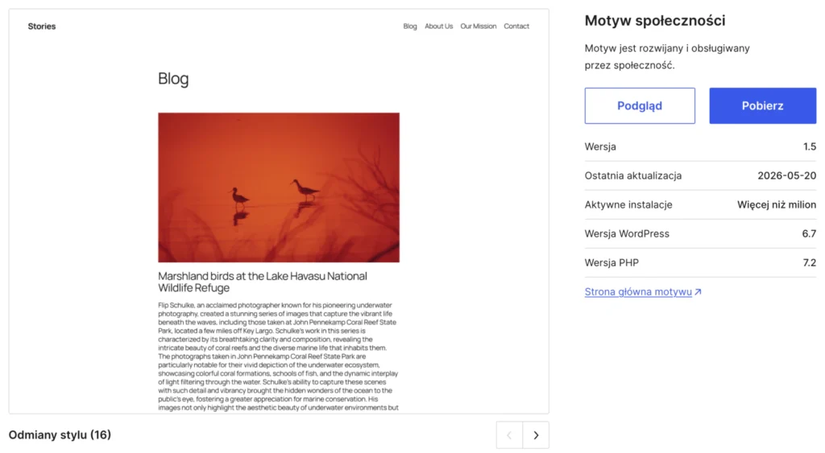This screenshot has height=453, width=825.
Task: Click the Podgląd preview button
Action: (639, 105)
